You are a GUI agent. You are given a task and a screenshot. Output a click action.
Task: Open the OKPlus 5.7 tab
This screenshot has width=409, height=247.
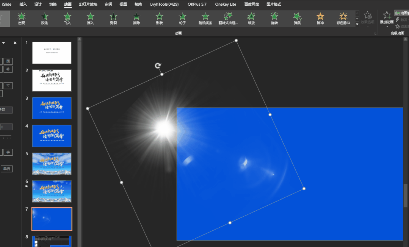(197, 4)
